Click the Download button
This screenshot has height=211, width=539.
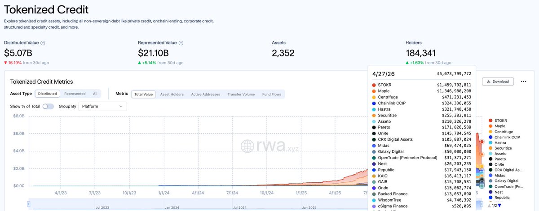click(x=498, y=82)
